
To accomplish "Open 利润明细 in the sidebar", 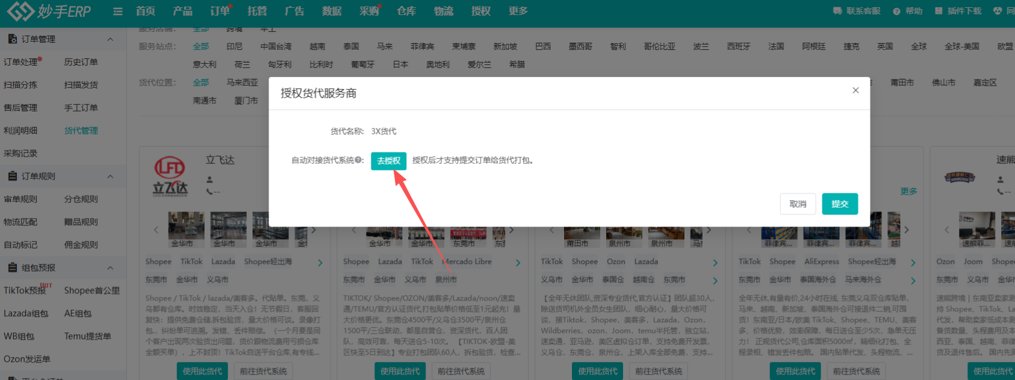I will (20, 131).
